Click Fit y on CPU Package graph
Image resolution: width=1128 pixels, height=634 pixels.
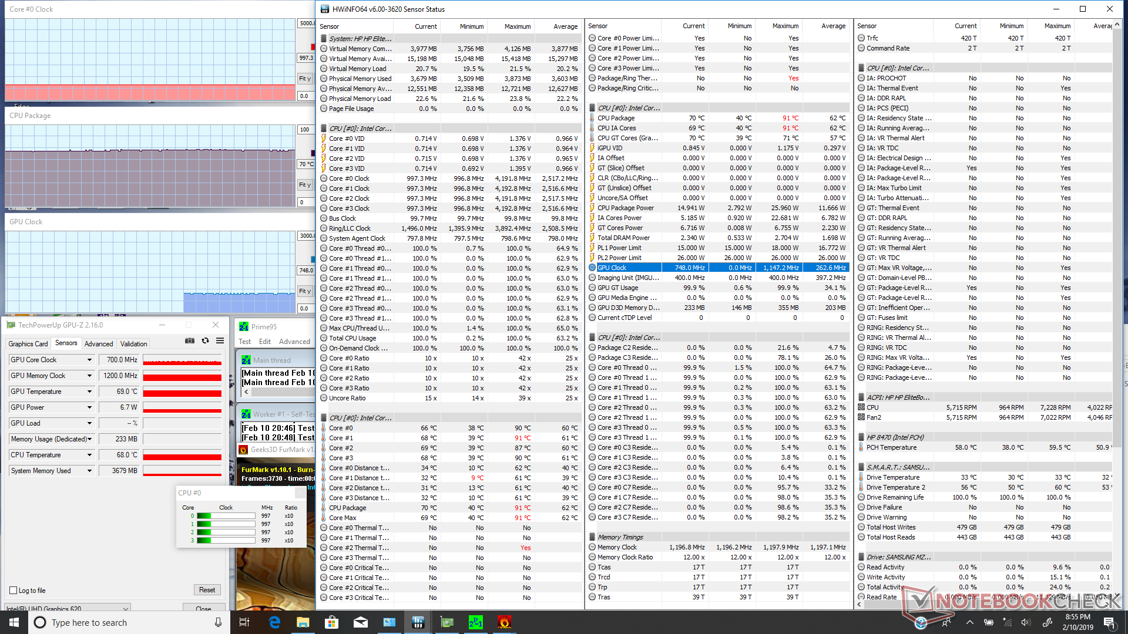pos(305,185)
